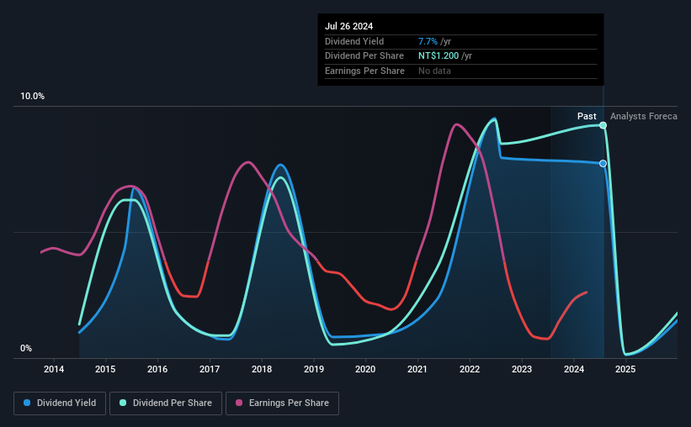This screenshot has width=691, height=427.
Task: Click the 2018 x-axis label
Action: pyautogui.click(x=262, y=369)
